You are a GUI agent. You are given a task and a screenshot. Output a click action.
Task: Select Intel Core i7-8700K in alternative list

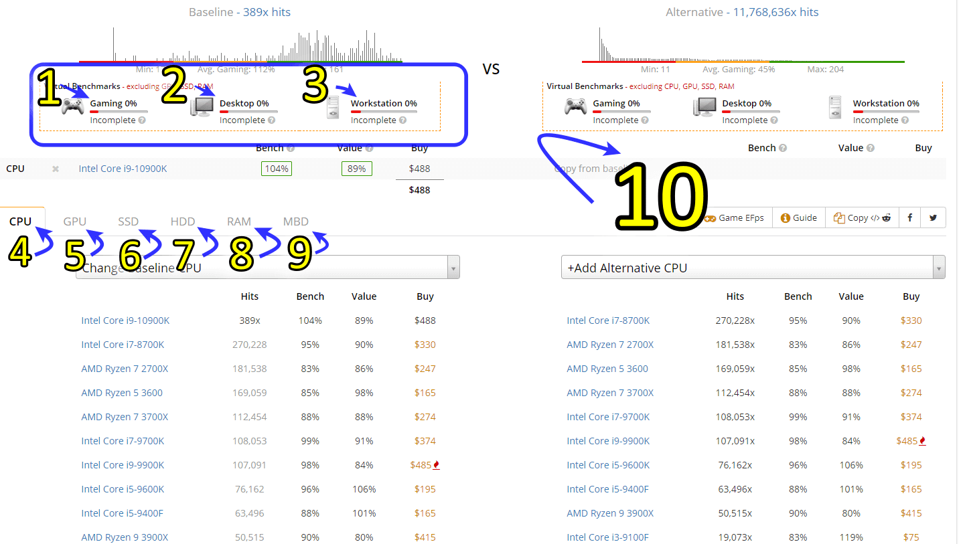(x=608, y=321)
